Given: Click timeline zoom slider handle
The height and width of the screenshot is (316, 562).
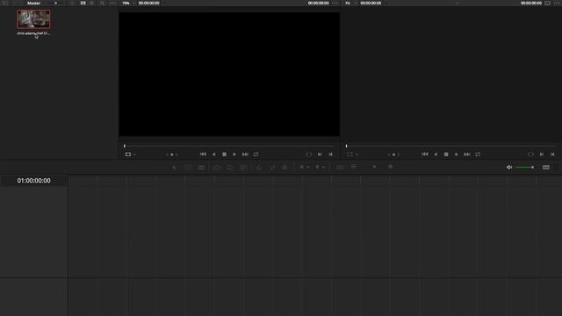Looking at the screenshot, I should (x=374, y=167).
